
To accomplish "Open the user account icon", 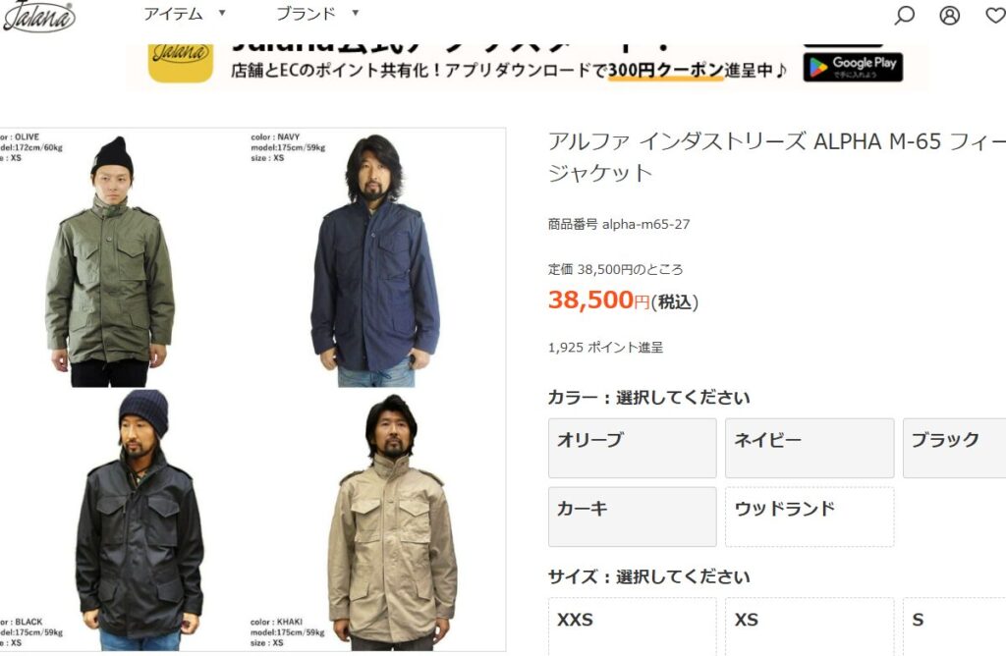I will [950, 15].
